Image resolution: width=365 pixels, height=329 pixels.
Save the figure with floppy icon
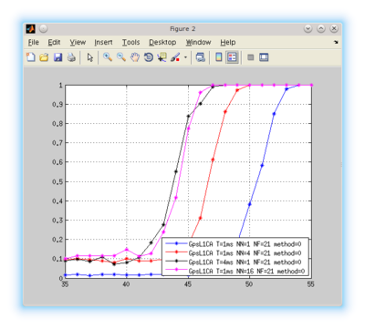[x=57, y=57]
